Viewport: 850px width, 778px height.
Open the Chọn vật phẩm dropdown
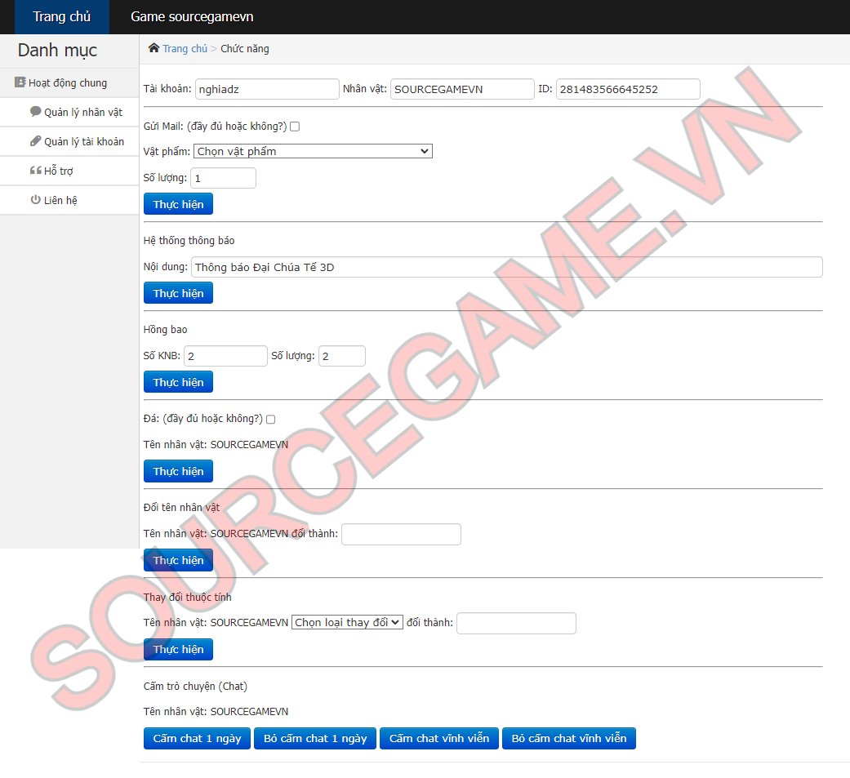[x=313, y=151]
